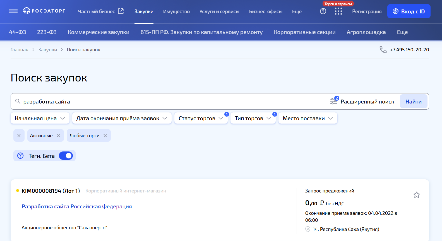This screenshot has width=442, height=241.
Task: Expand the Место поставки dropdown
Action: (x=308, y=118)
